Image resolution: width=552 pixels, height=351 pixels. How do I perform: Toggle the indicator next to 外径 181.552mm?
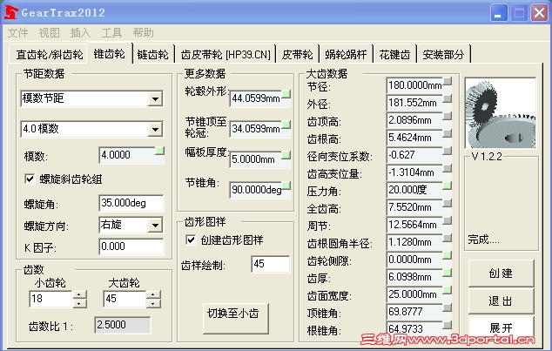(x=448, y=98)
